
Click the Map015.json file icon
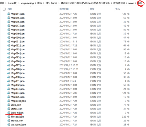8,18
